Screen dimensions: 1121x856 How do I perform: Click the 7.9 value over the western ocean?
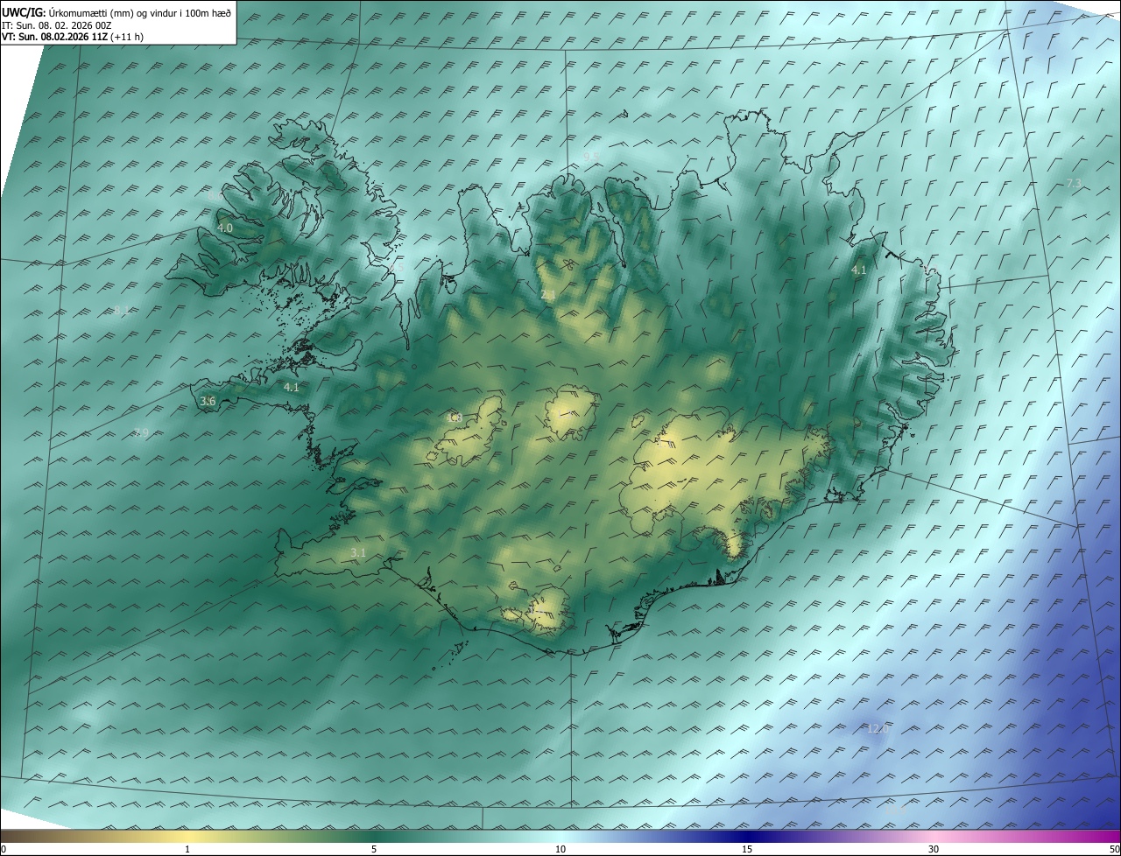141,432
